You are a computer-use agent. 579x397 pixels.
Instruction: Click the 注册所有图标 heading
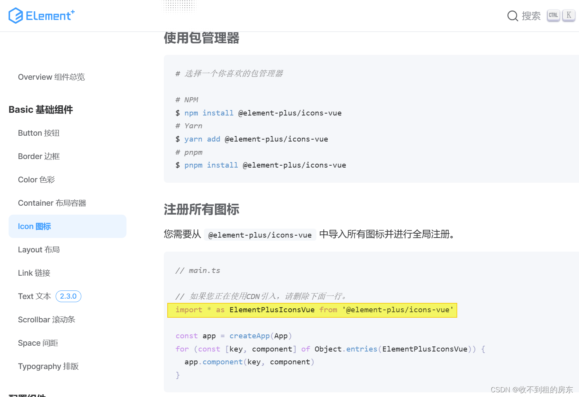[x=202, y=209]
